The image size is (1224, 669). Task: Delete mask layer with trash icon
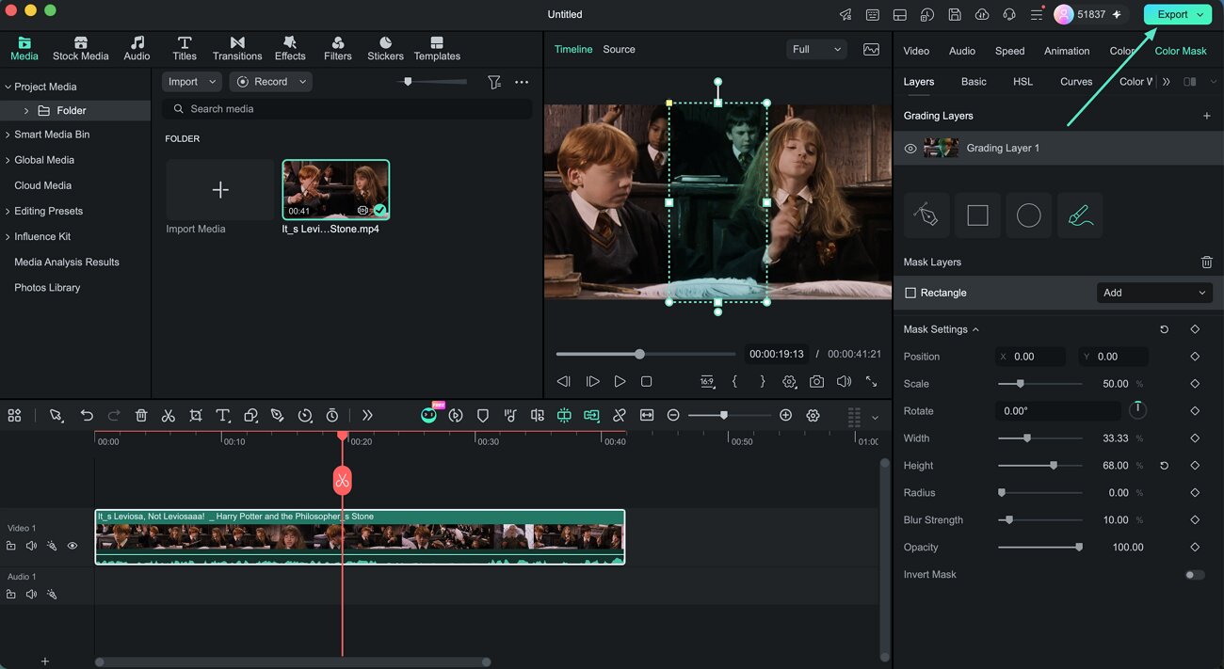[x=1206, y=263]
